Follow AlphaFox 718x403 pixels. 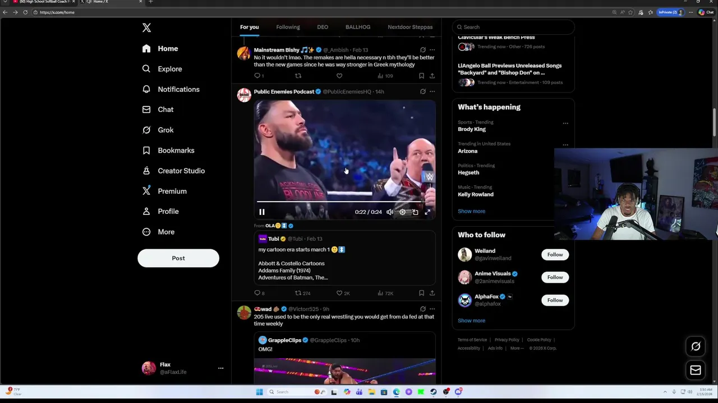click(555, 300)
